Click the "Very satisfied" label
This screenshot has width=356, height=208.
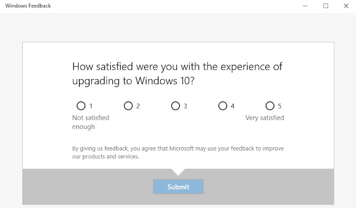(x=265, y=118)
